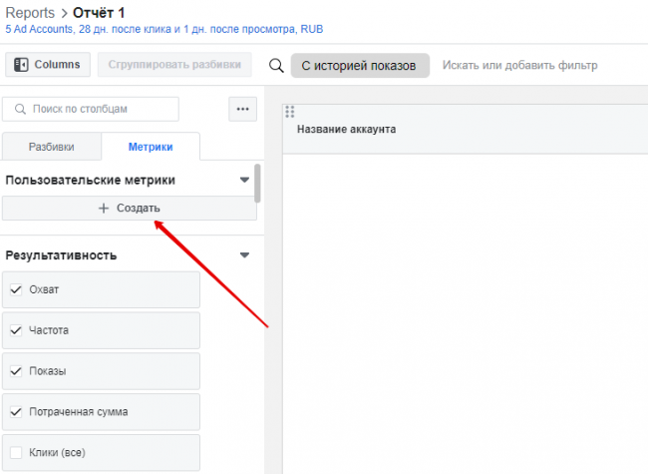Open the three-dots options menu
Viewport: 648px width, 474px height.
[x=242, y=109]
